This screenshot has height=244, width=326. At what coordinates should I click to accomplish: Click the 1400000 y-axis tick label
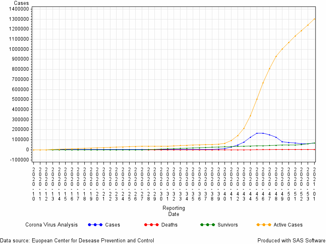[19, 9]
